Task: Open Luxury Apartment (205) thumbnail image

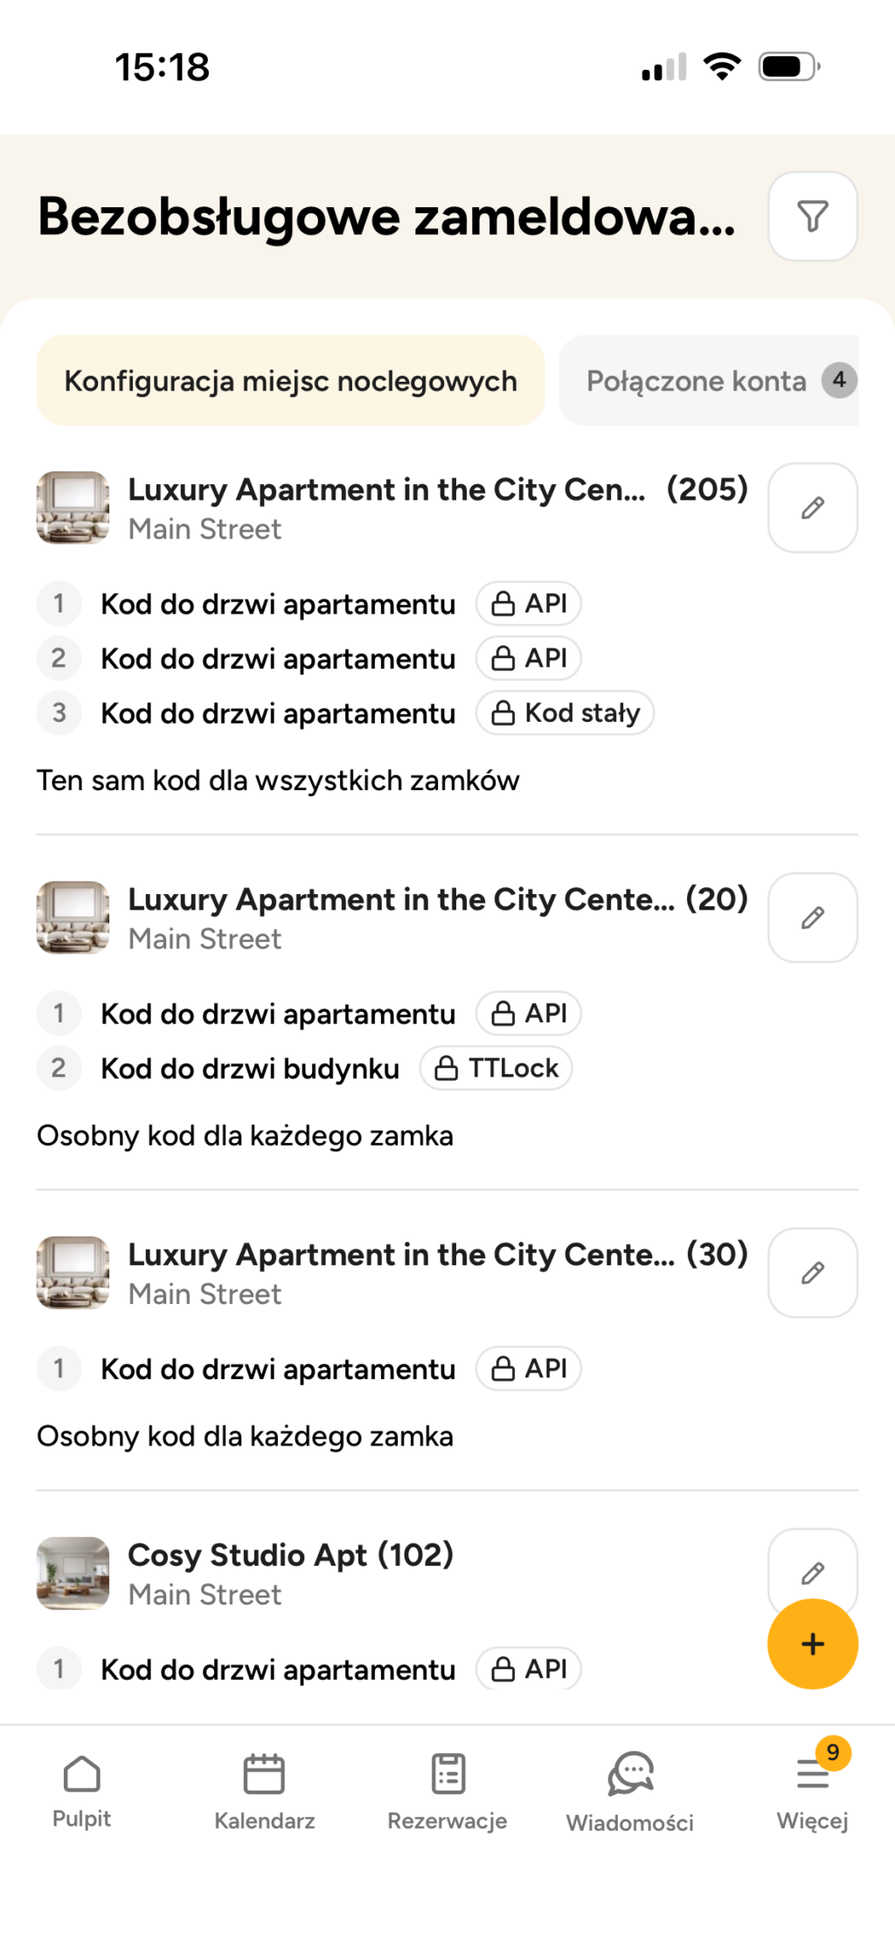Action: tap(73, 508)
